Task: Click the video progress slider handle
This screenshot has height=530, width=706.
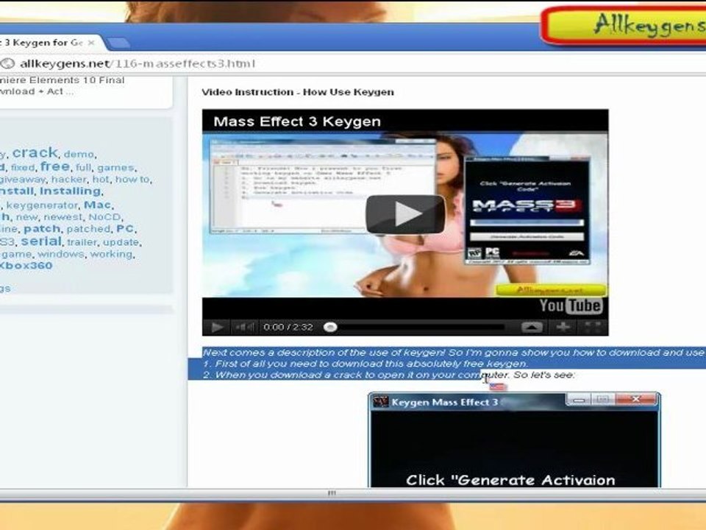Action: click(330, 327)
